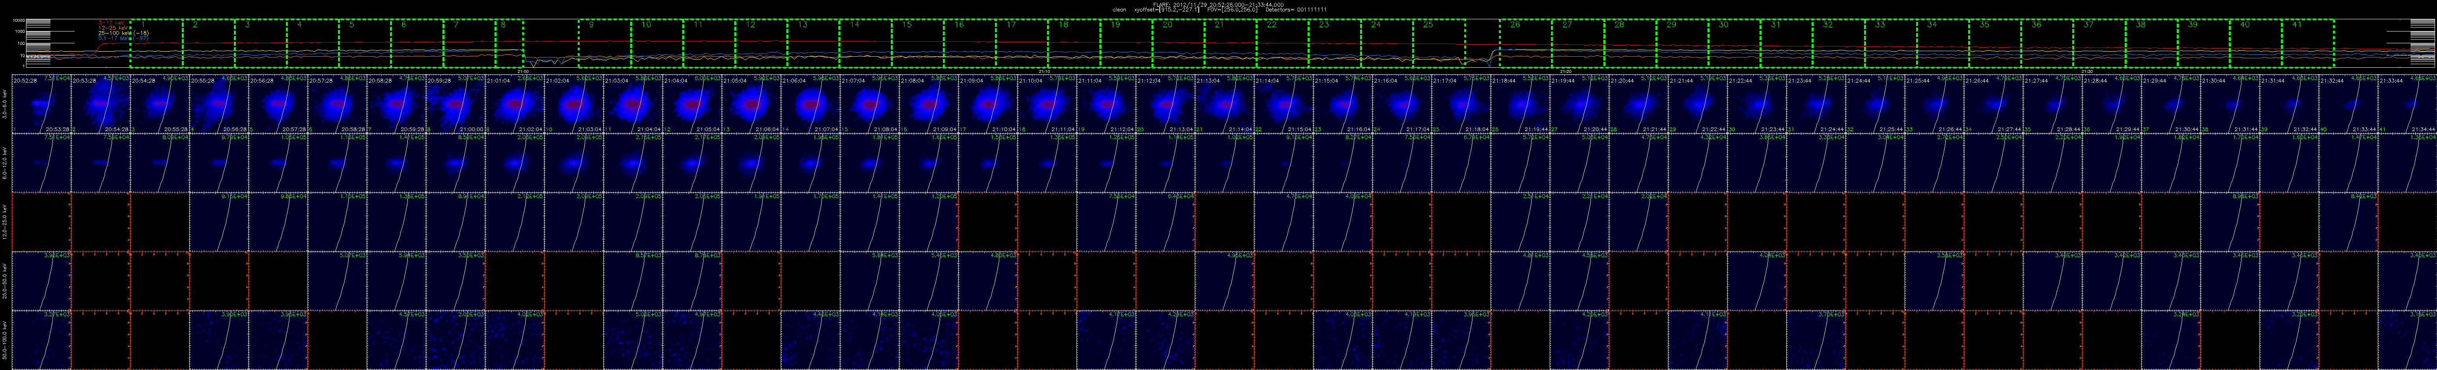2437x370 pixels.
Task: Click the 'Detectors= 001111111' header text
Action: click(x=1296, y=9)
